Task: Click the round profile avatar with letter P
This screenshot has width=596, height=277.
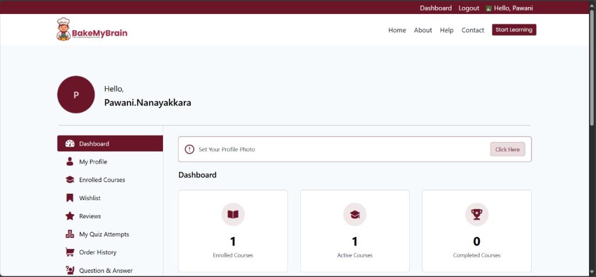Action: pyautogui.click(x=76, y=94)
